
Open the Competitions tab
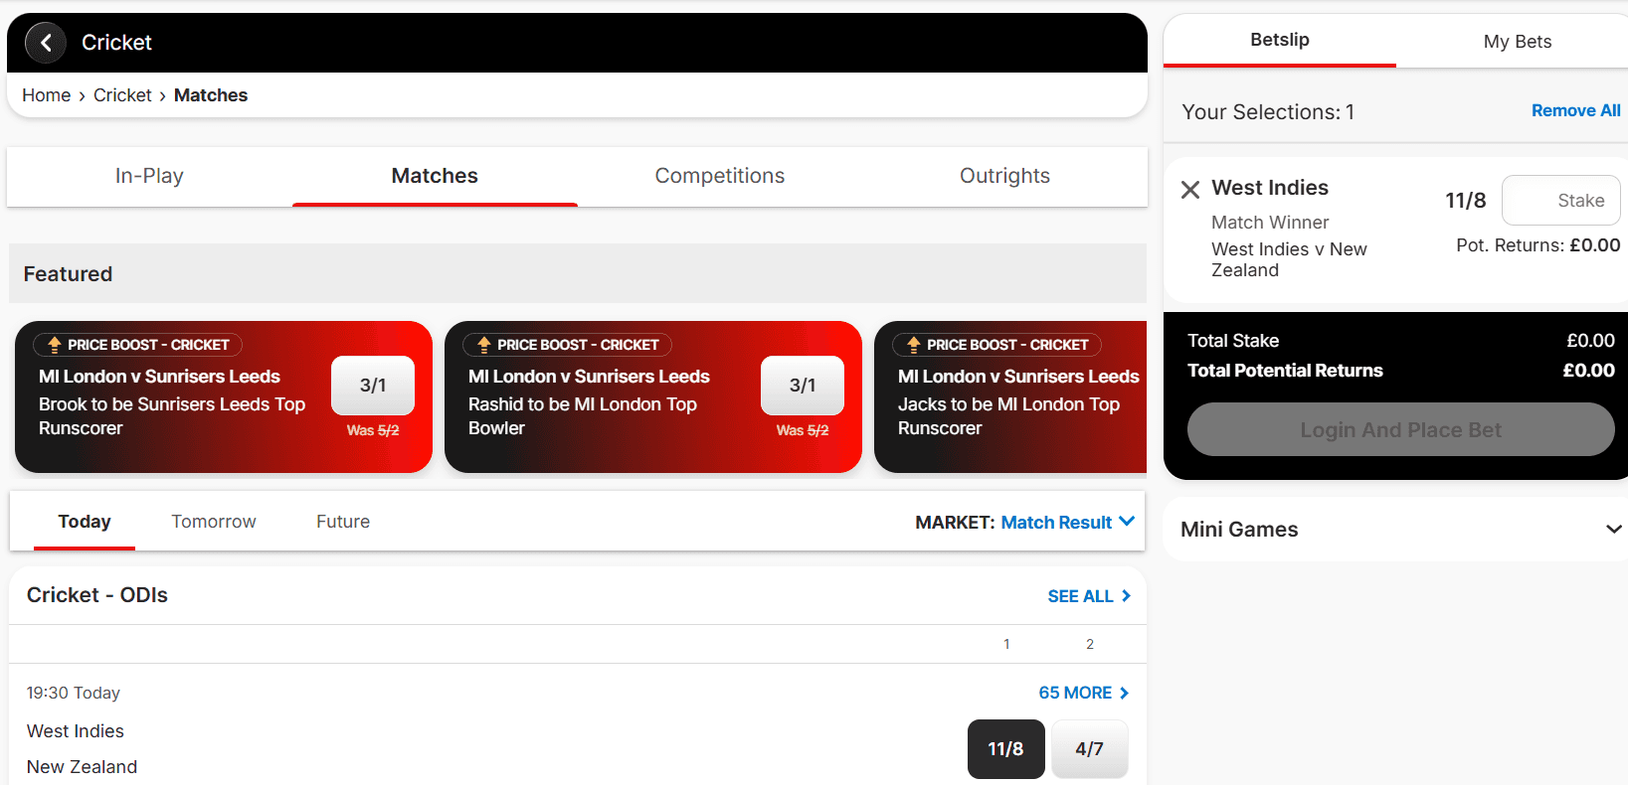tap(720, 176)
